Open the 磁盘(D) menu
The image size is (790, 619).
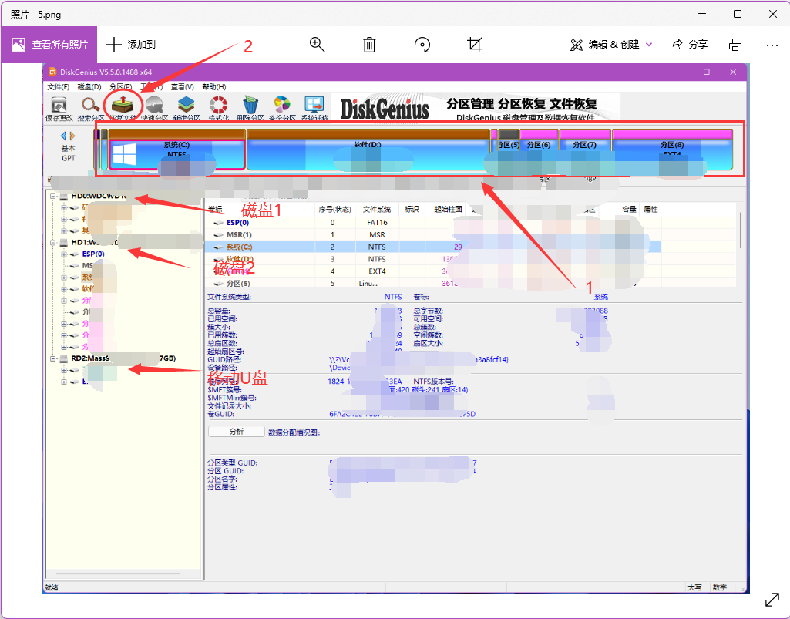pos(89,86)
